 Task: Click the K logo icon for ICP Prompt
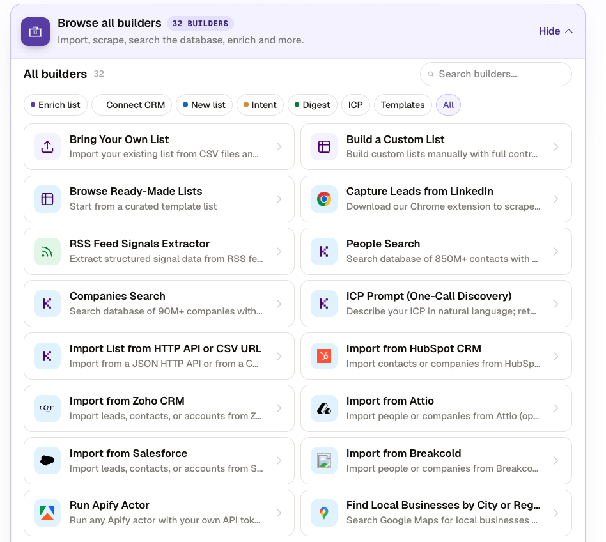tap(324, 304)
